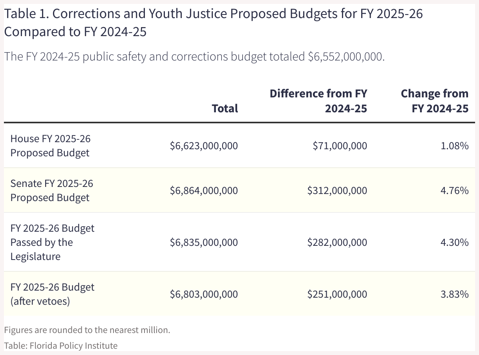Viewport: 479px width, 355px height.
Task: Click the House total of $6,623,000,000
Action: [204, 146]
